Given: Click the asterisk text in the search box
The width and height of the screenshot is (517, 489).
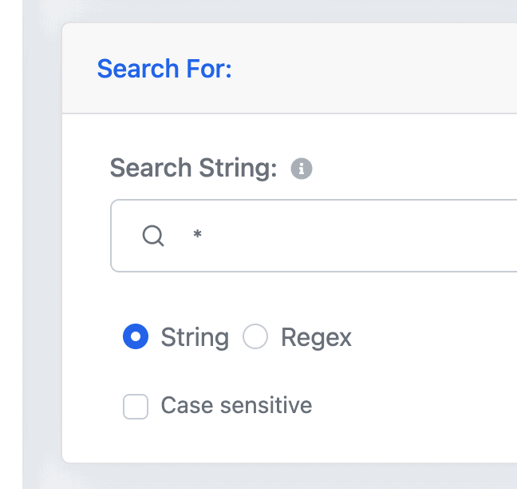Looking at the screenshot, I should (x=198, y=234).
